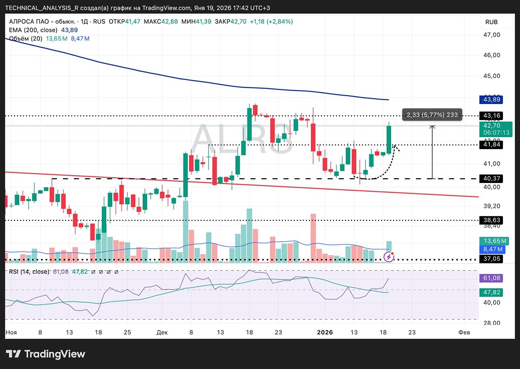Click the green 47,82 RSI axis label
520x369 pixels.
(491, 293)
